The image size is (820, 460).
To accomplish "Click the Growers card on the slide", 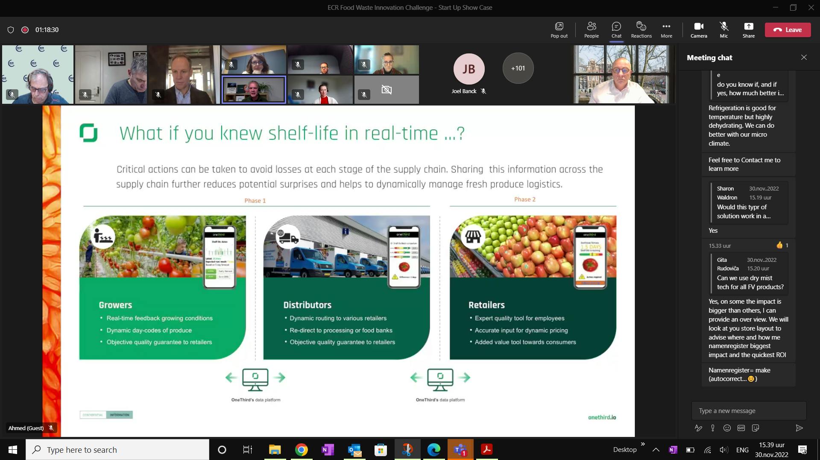I will coord(163,287).
